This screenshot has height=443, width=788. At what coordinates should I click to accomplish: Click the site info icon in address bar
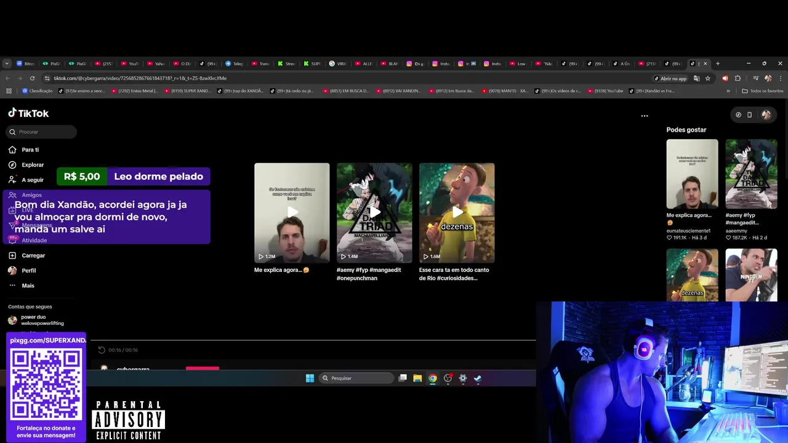tap(47, 78)
